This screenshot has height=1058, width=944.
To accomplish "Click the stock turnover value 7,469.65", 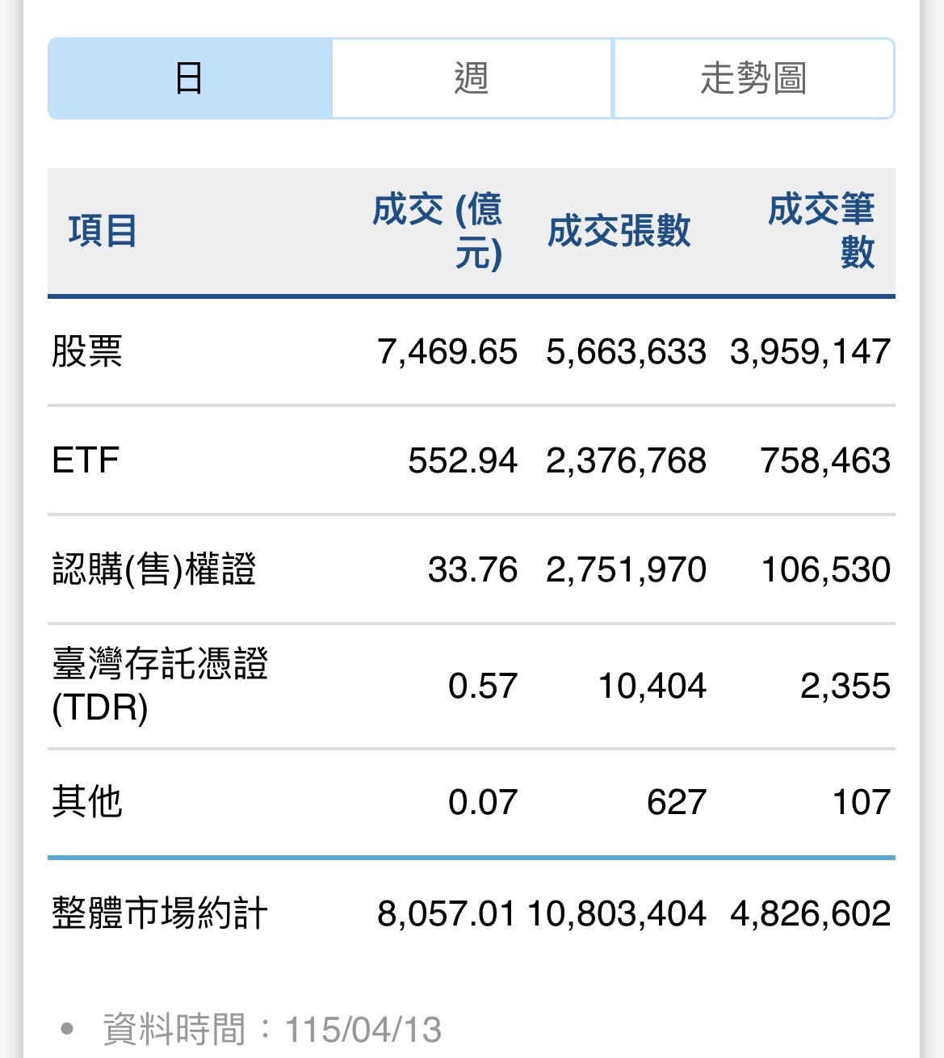I will coord(447,351).
